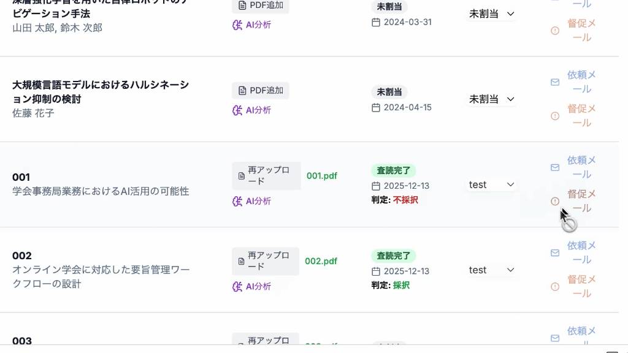This screenshot has height=353, width=628.
Task: Click the envelope icon for the 大規模言語モデル paper
Action: click(x=555, y=82)
